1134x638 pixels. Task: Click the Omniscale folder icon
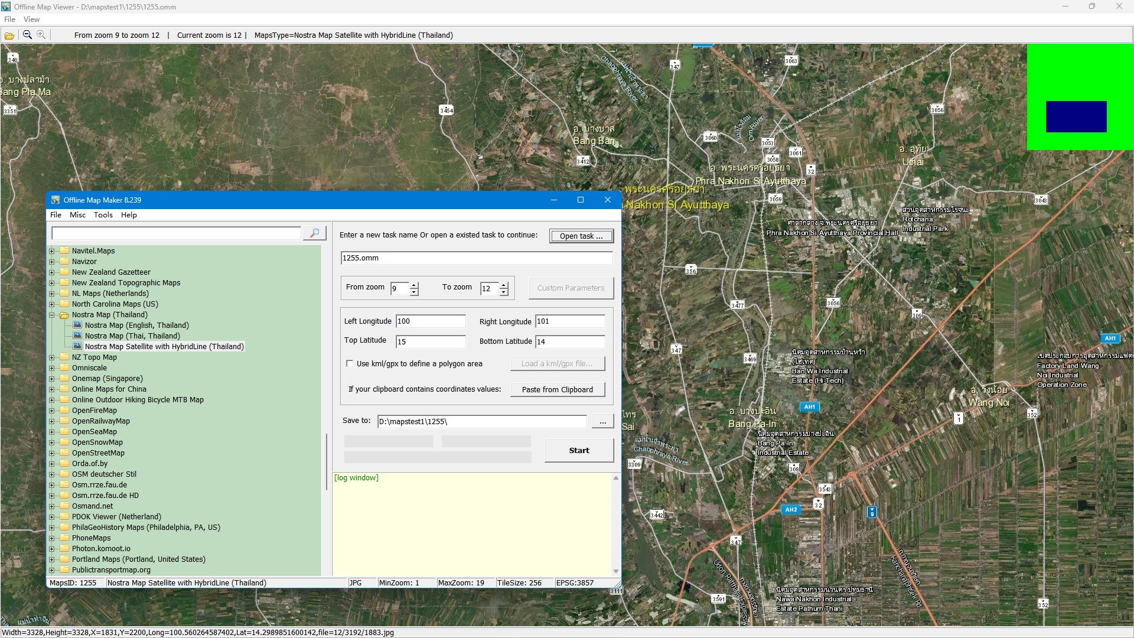coord(64,368)
